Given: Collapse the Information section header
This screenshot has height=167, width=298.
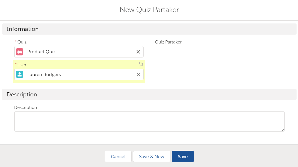Looking at the screenshot, I should click(23, 29).
